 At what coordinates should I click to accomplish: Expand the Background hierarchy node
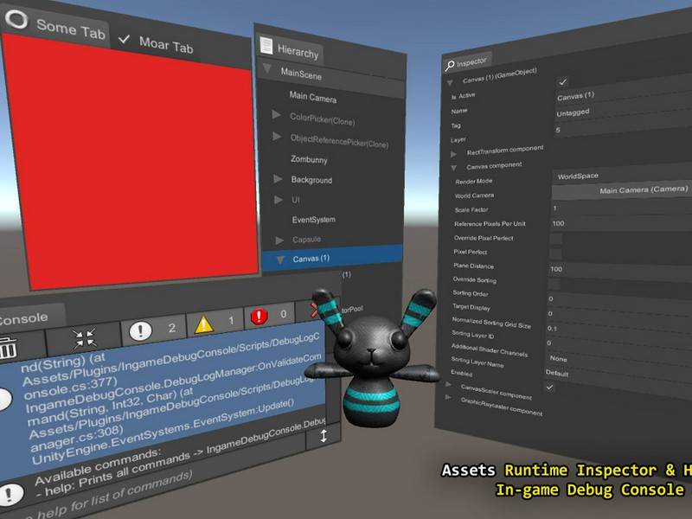coord(278,179)
